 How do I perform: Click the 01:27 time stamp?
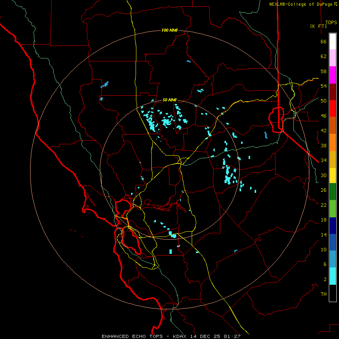(x=232, y=336)
